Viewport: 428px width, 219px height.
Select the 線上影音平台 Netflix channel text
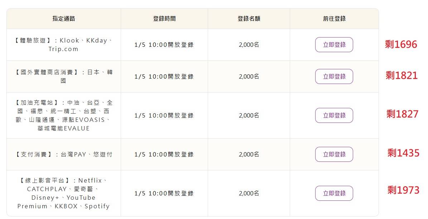coord(64,193)
